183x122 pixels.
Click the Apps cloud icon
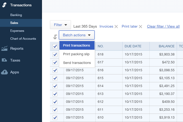(x=4, y=72)
